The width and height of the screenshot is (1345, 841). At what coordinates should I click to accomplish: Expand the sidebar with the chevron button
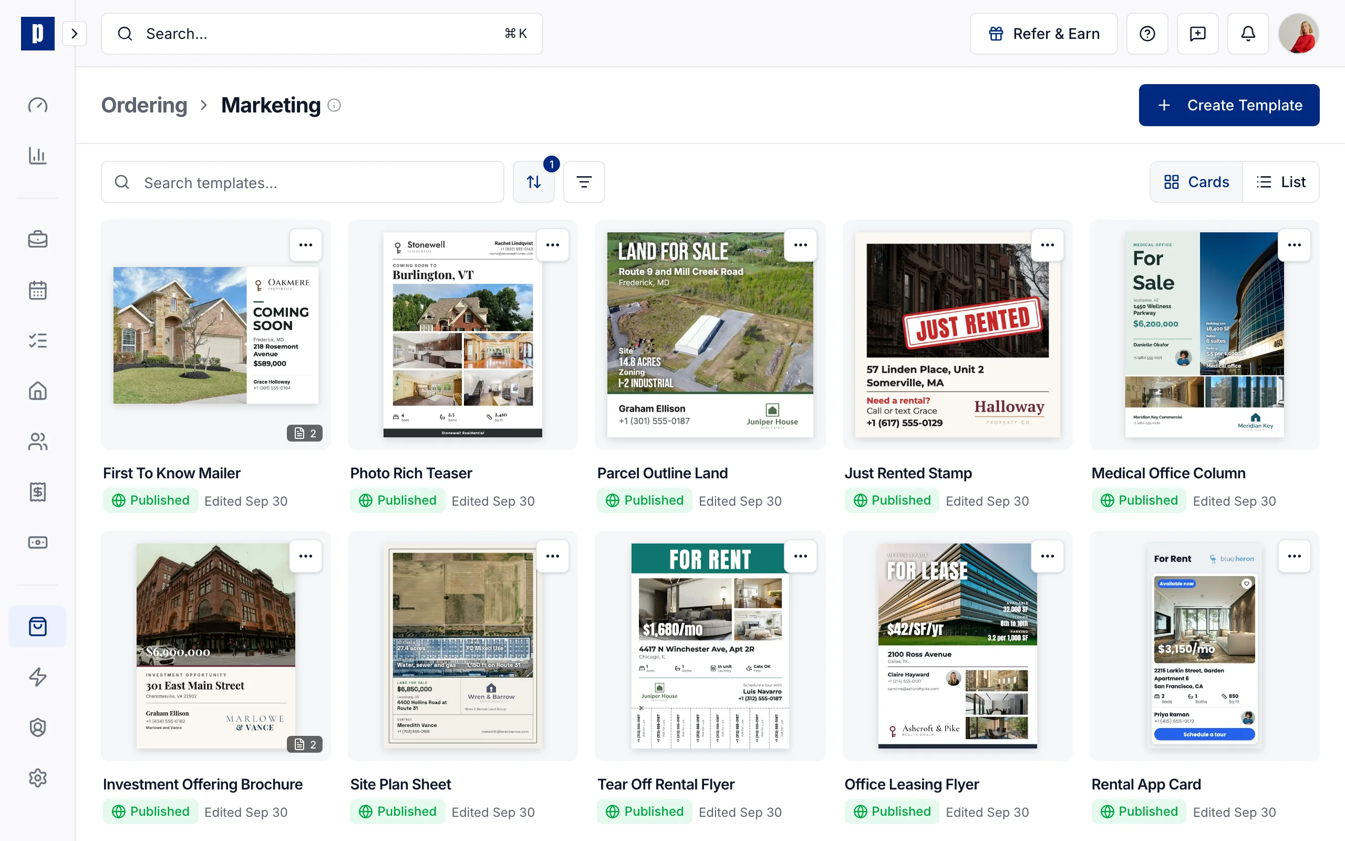click(x=75, y=34)
